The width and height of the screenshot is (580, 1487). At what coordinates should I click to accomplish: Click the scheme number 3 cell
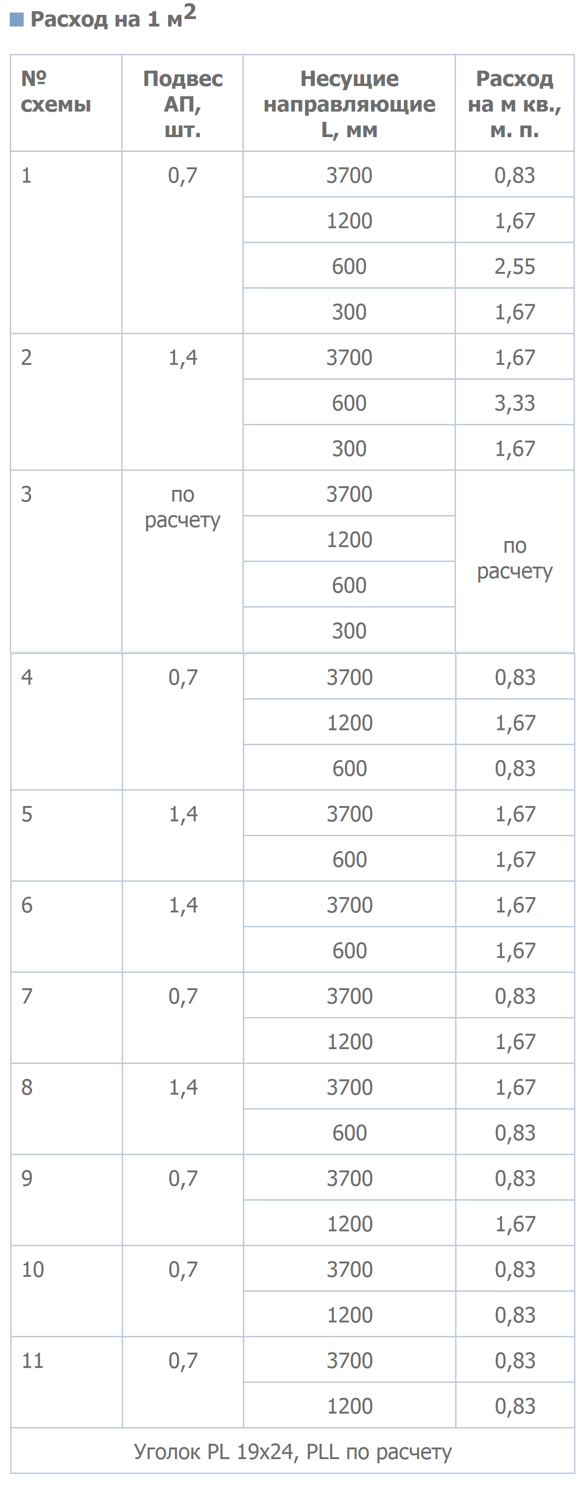click(x=66, y=562)
